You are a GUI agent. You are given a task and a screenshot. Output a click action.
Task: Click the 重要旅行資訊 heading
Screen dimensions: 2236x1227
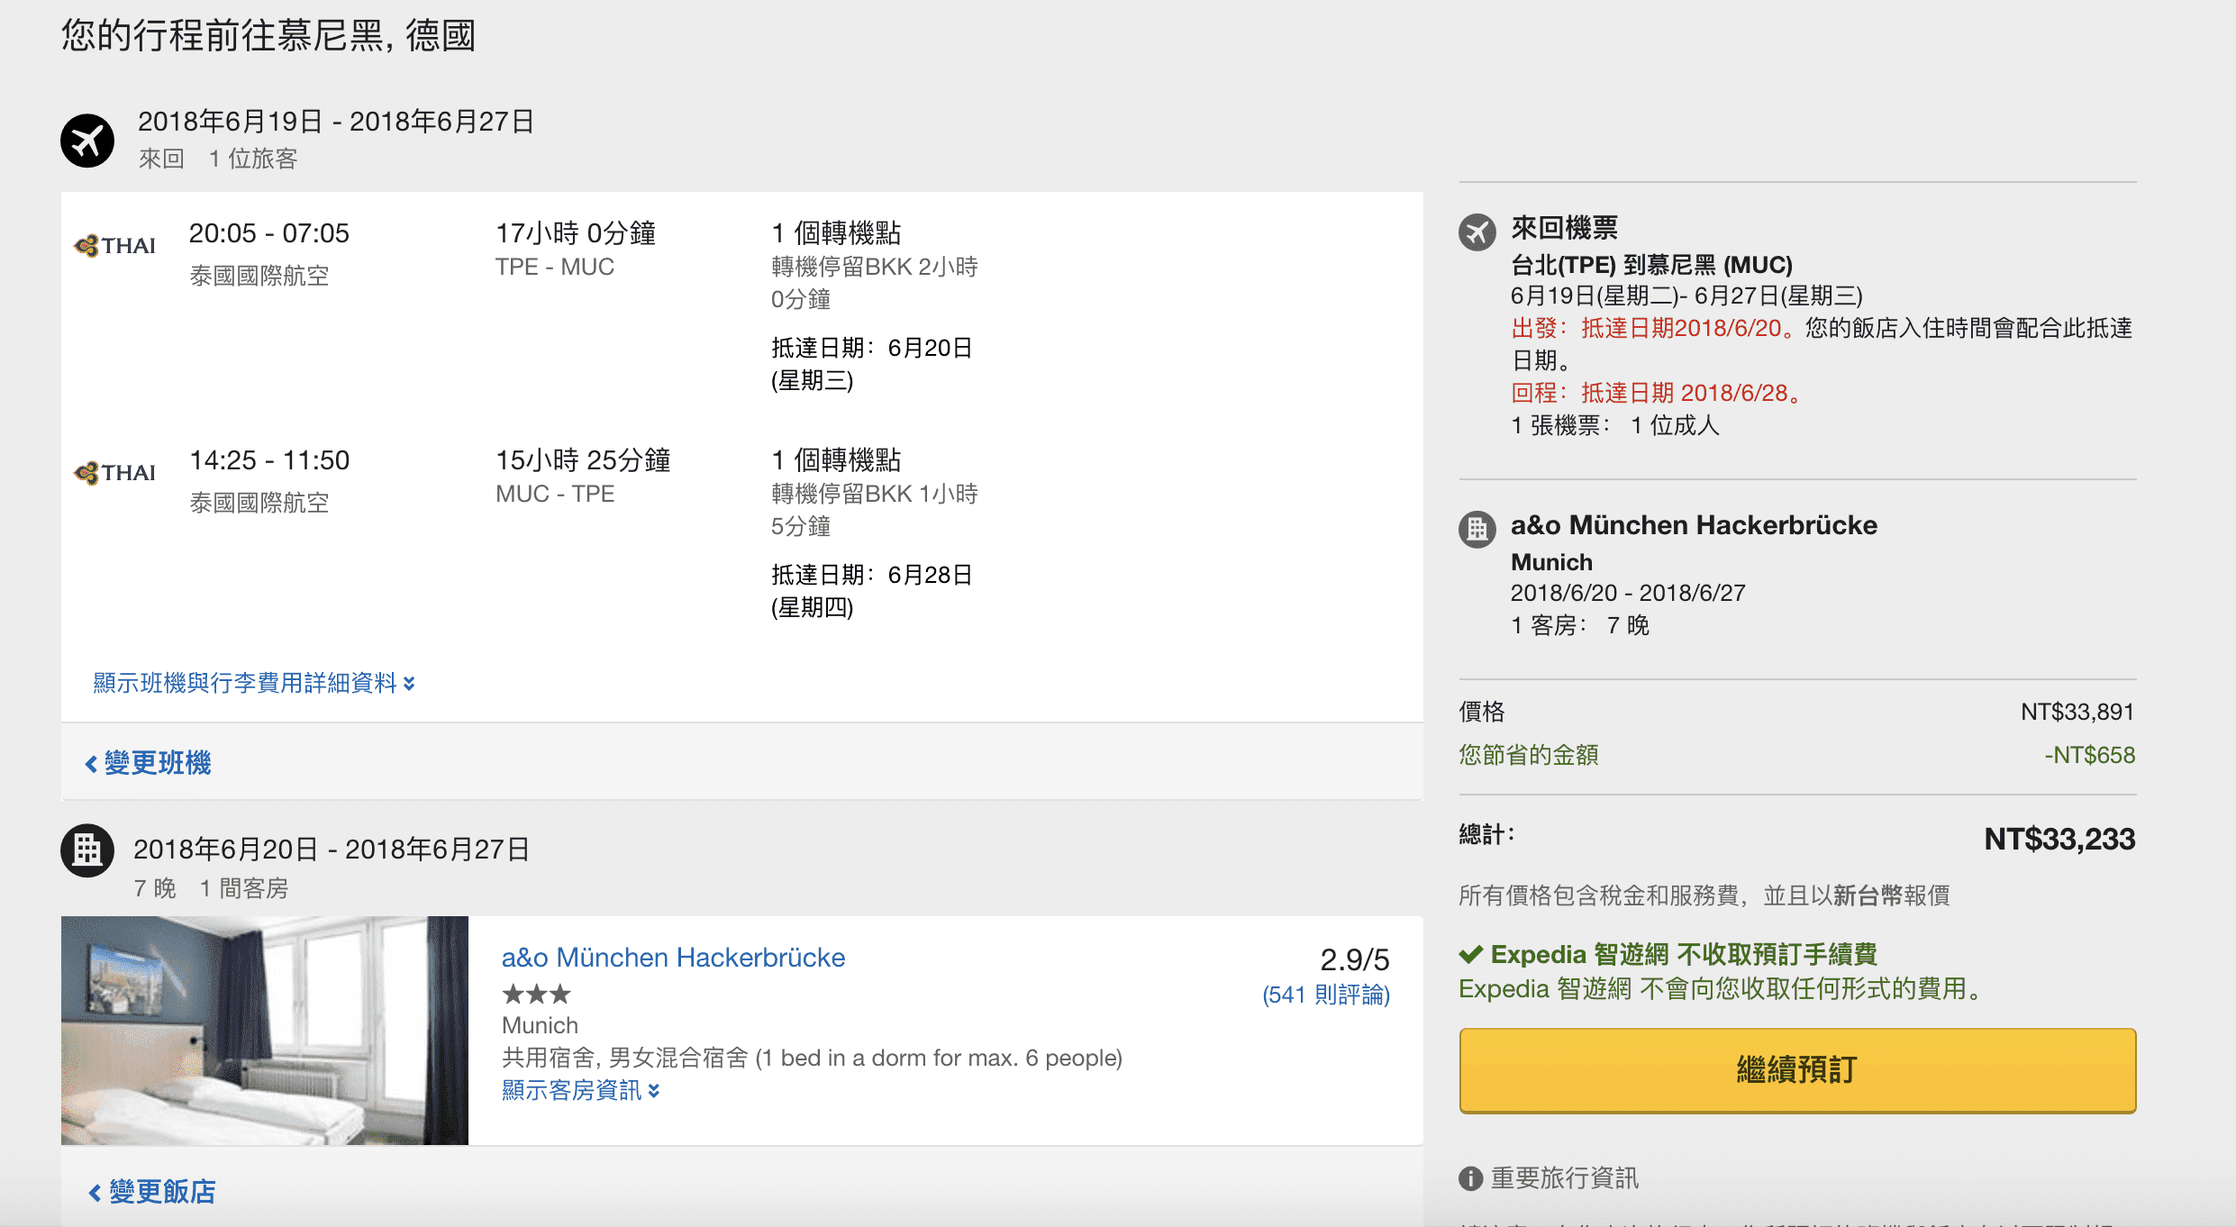pos(1565,1177)
